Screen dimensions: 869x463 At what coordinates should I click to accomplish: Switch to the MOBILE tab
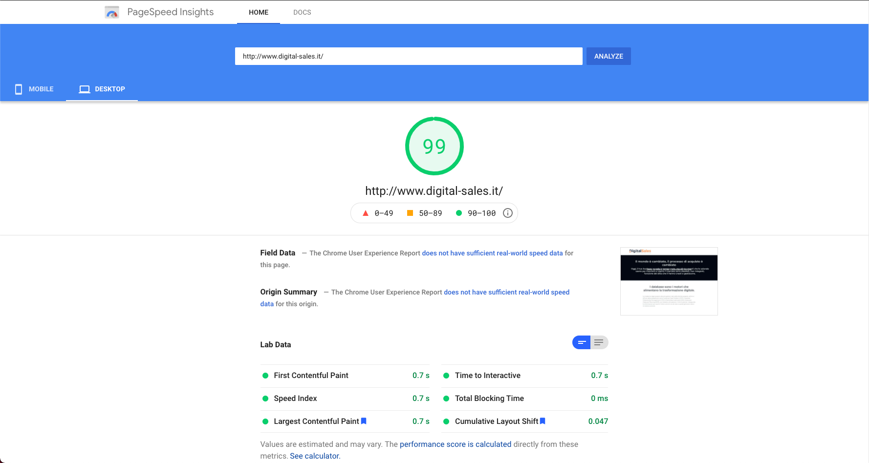(x=34, y=89)
